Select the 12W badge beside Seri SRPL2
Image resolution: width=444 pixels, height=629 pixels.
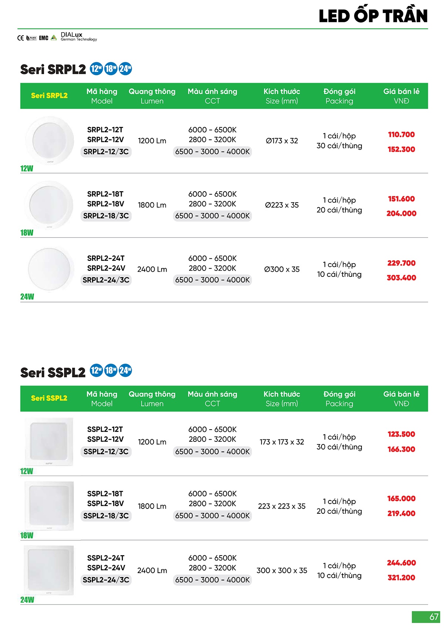pyautogui.click(x=96, y=69)
